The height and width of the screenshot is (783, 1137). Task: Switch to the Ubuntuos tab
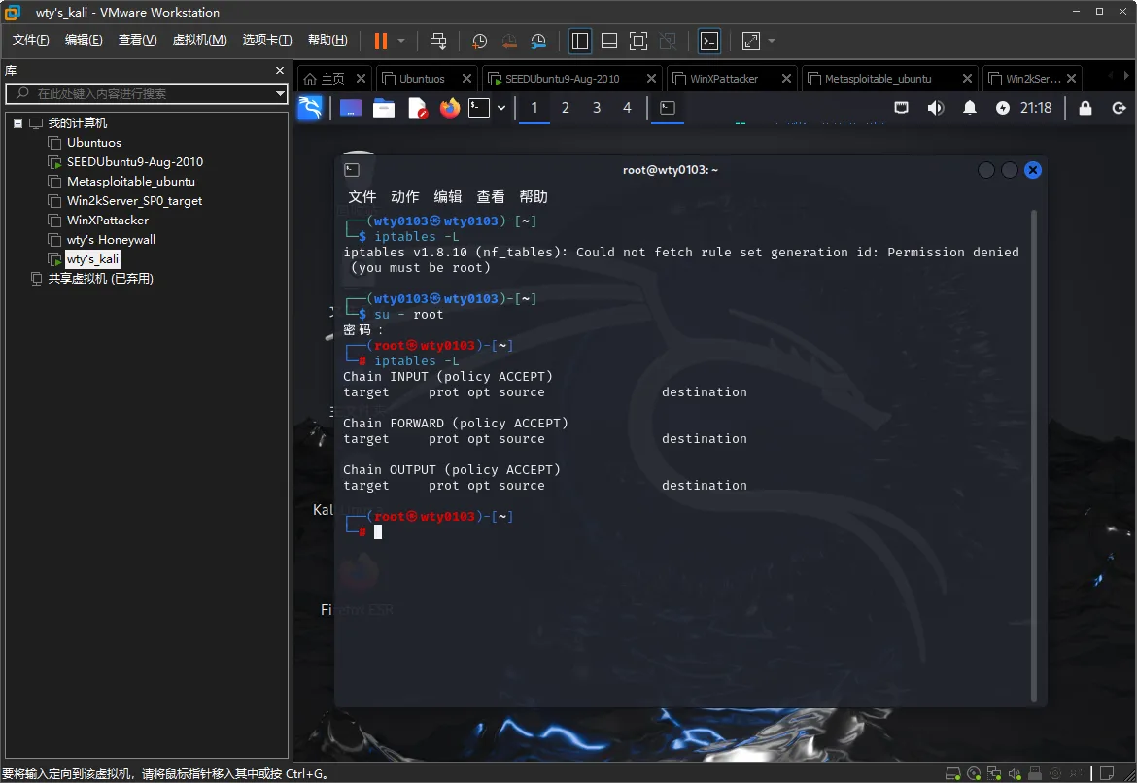421,79
